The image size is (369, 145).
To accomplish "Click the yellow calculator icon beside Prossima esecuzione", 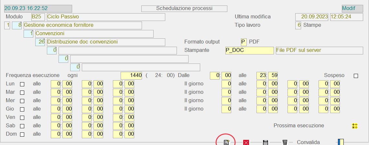I will (x=355, y=126).
